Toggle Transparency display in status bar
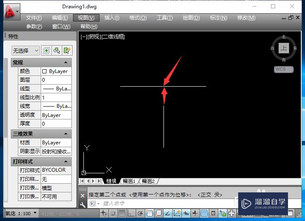 coord(204,214)
